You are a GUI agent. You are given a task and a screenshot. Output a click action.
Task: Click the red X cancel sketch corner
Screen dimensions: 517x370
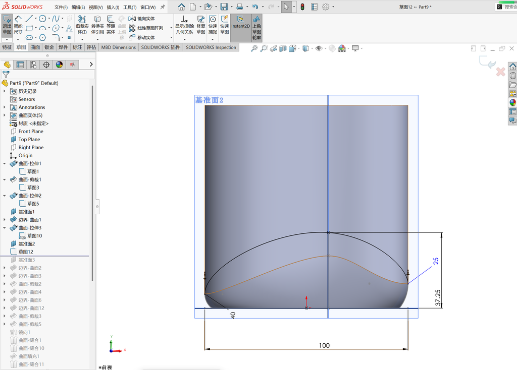pyautogui.click(x=500, y=72)
